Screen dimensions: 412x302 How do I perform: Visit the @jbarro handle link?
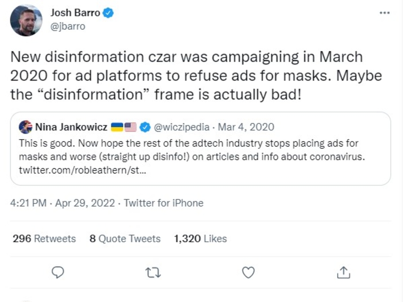(x=67, y=26)
